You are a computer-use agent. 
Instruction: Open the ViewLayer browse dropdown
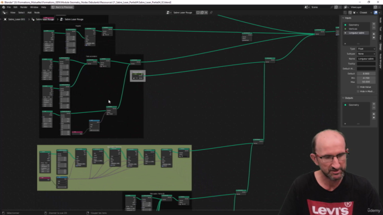[x=346, y=7]
